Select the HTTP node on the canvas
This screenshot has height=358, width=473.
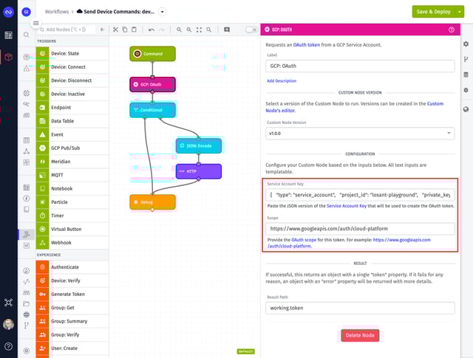(198, 171)
